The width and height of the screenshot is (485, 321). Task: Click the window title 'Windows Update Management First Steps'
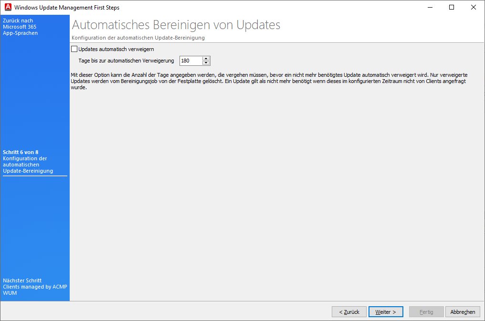click(67, 8)
